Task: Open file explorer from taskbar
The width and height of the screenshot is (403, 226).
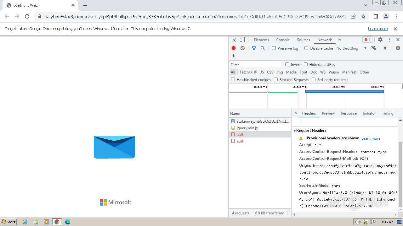Action: click(36, 222)
